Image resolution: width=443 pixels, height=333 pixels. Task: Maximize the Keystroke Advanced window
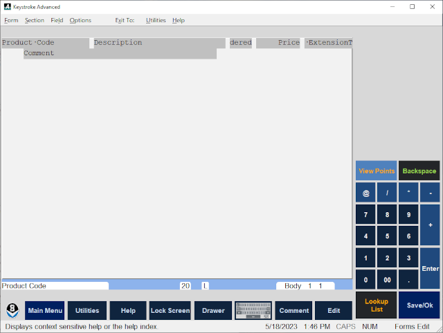pyautogui.click(x=413, y=7)
